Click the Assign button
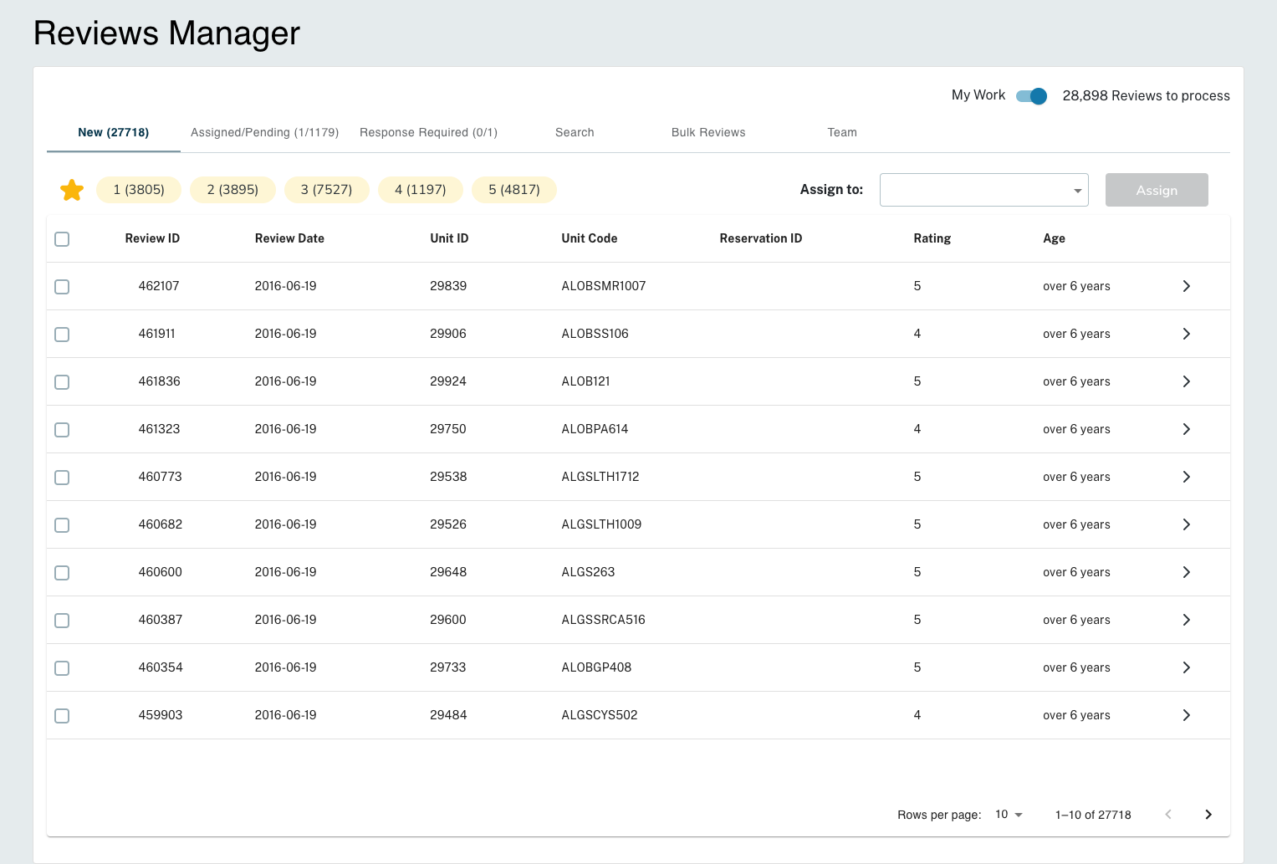 click(x=1157, y=190)
